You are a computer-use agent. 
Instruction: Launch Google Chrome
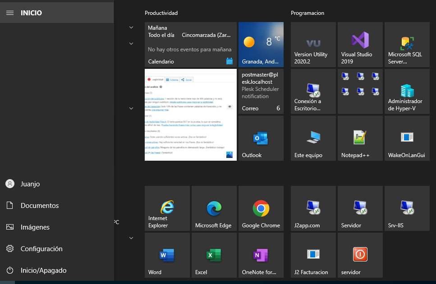(x=261, y=208)
